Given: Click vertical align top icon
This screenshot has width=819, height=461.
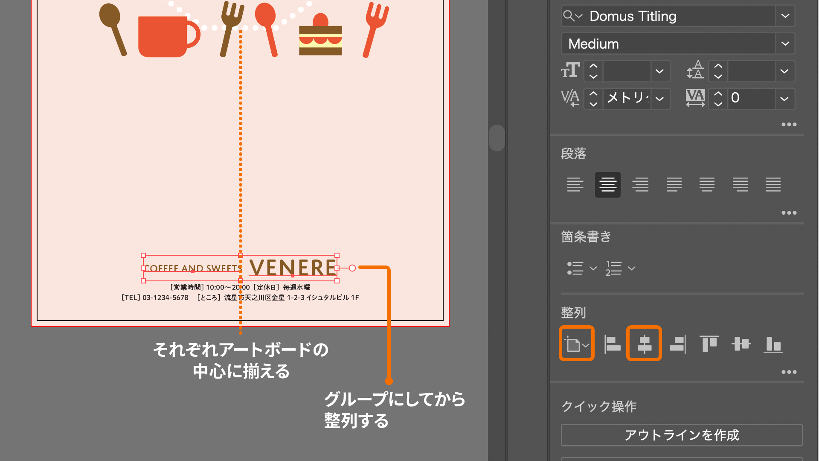Looking at the screenshot, I should pyautogui.click(x=709, y=344).
